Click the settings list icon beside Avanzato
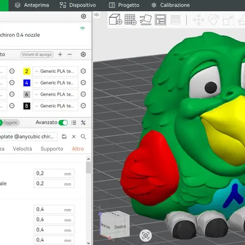The image size is (245, 245). pos(73,123)
